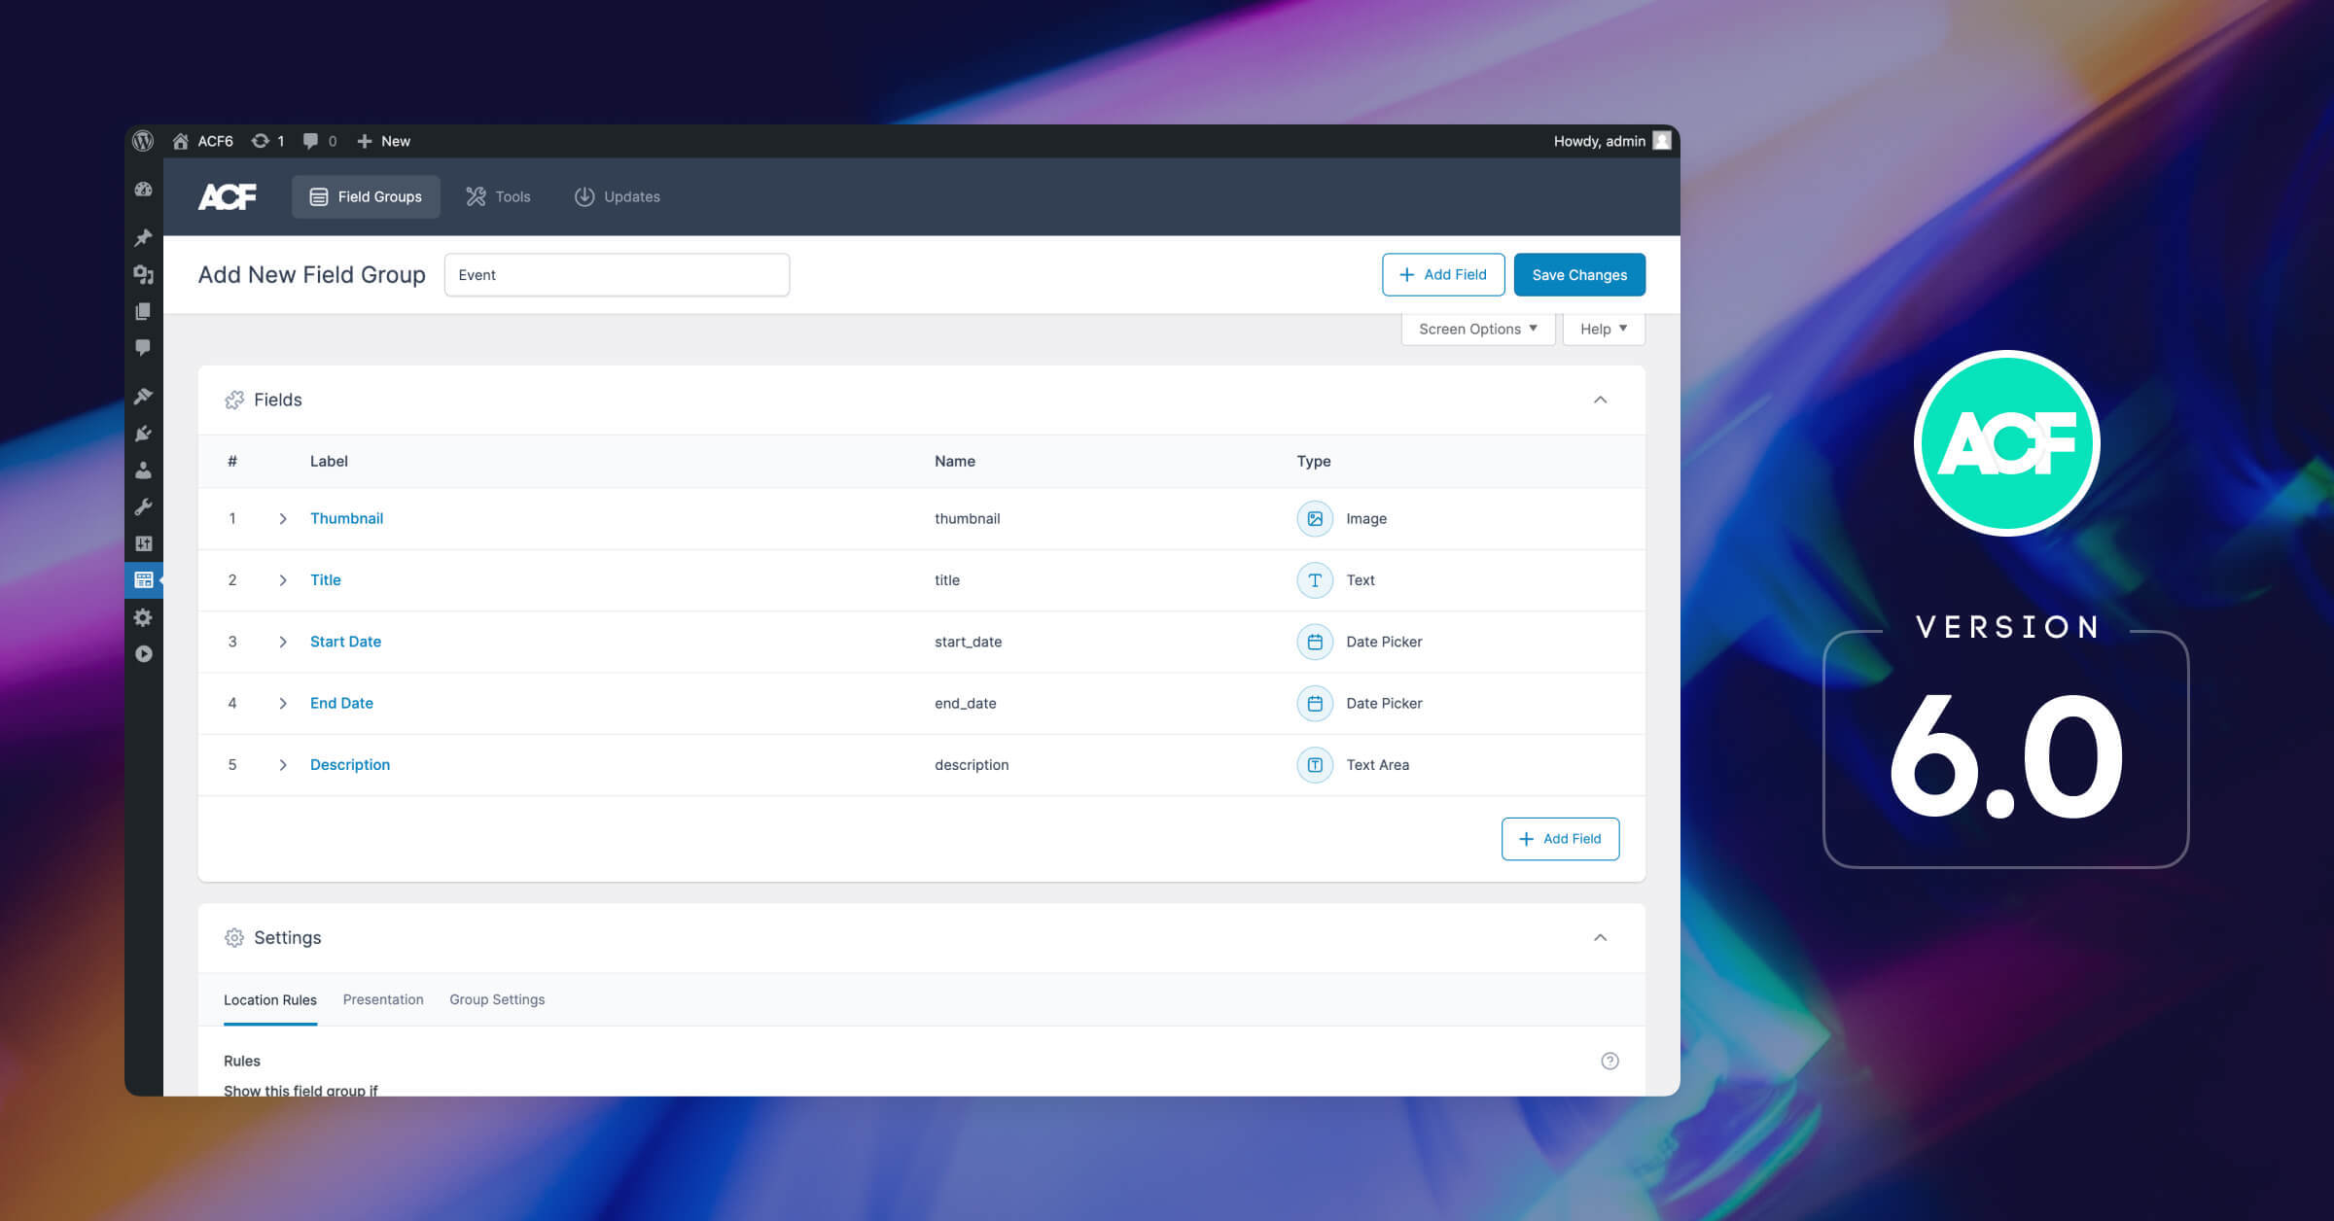2334x1221 pixels.
Task: Click the Text Area type icon
Action: coord(1315,765)
